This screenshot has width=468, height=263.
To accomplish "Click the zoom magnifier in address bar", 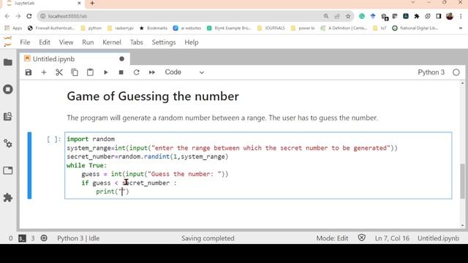I will 326,16.
